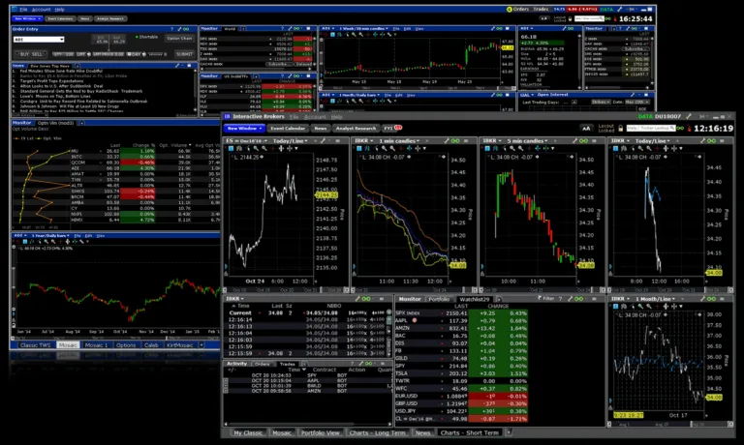Select the AAPL row in Watchlist29
The image size is (744, 445).
[461, 321]
